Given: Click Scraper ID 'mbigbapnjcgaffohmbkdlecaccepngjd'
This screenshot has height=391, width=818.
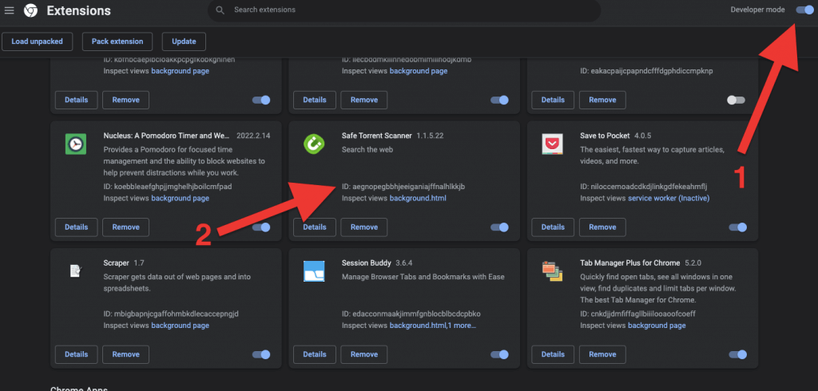Looking at the screenshot, I should [177, 314].
